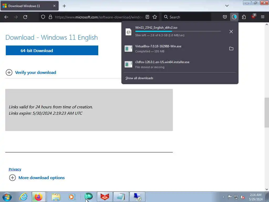The height and width of the screenshot is (202, 269).
Task: Open a new browser tab
Action: coord(64,6)
